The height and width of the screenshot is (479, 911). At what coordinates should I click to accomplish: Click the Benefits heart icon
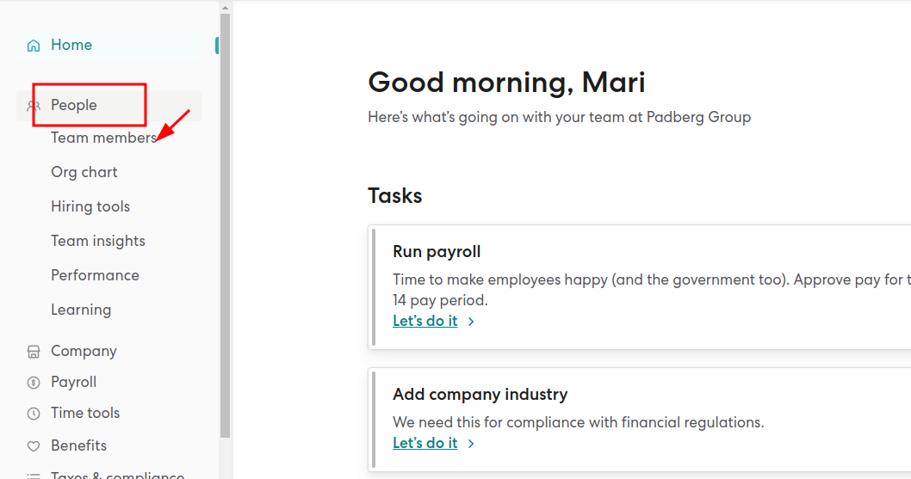[x=34, y=446]
